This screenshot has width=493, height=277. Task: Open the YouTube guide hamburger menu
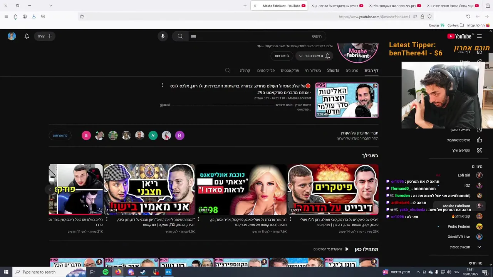pos(479,36)
